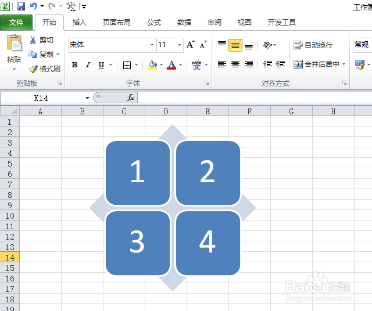Switch to the 审阅 Review tab
The width and height of the screenshot is (372, 311).
[x=214, y=23]
